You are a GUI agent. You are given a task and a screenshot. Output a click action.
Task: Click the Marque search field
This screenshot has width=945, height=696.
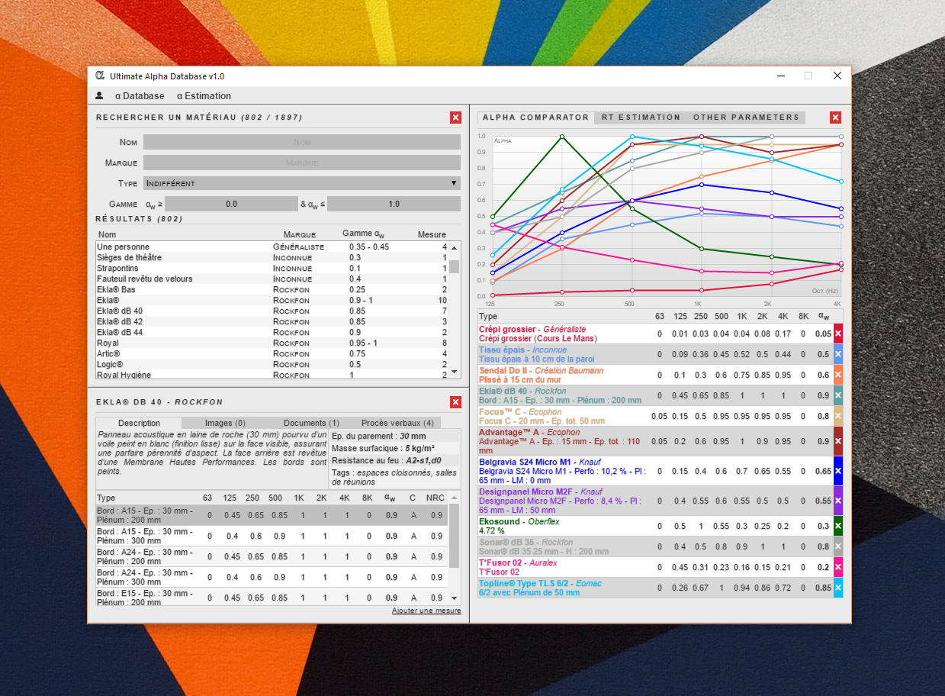(x=302, y=163)
